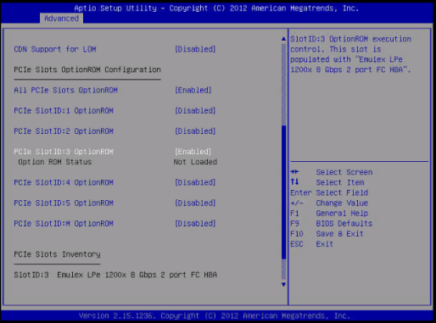Click the up-down arrows Select Item icon
The width and height of the screenshot is (436, 323).
coord(294,181)
